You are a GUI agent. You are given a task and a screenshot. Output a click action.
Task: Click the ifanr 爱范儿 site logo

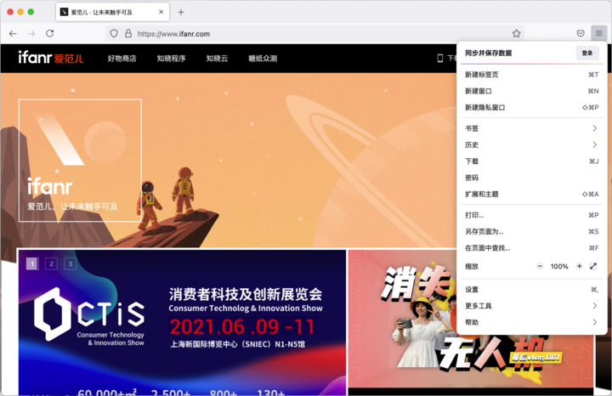[51, 59]
